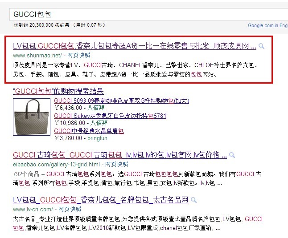Click the 792个商品 snippet text
The height and width of the screenshot is (238, 288).
(26, 174)
